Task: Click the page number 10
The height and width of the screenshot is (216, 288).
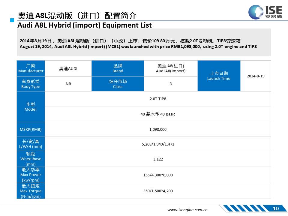Action: (x=276, y=208)
